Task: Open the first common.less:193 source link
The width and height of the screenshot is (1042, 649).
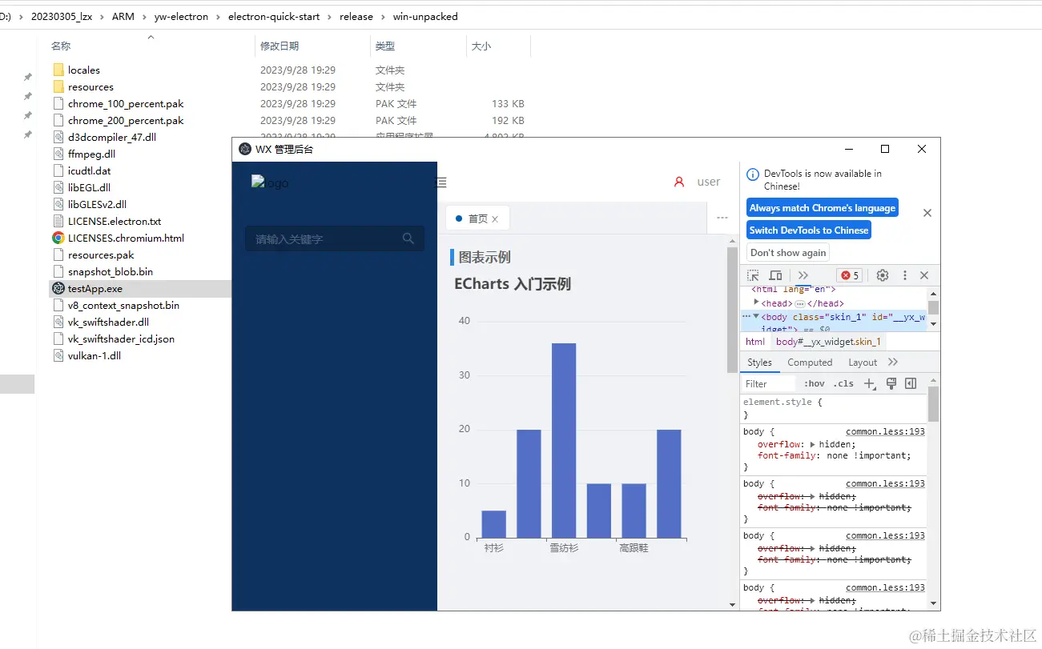Action: (885, 431)
